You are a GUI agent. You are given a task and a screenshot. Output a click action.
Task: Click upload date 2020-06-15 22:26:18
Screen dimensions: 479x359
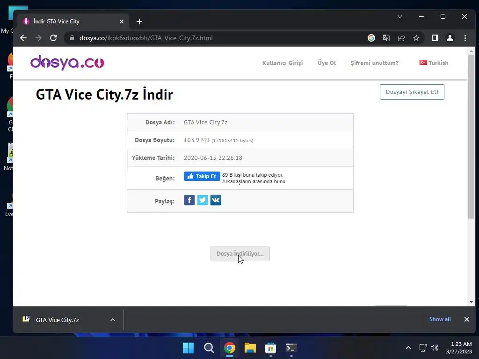[x=213, y=158]
